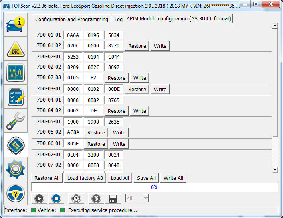Switch to the Log tab
This screenshot has height=218, width=283.
[119, 19]
